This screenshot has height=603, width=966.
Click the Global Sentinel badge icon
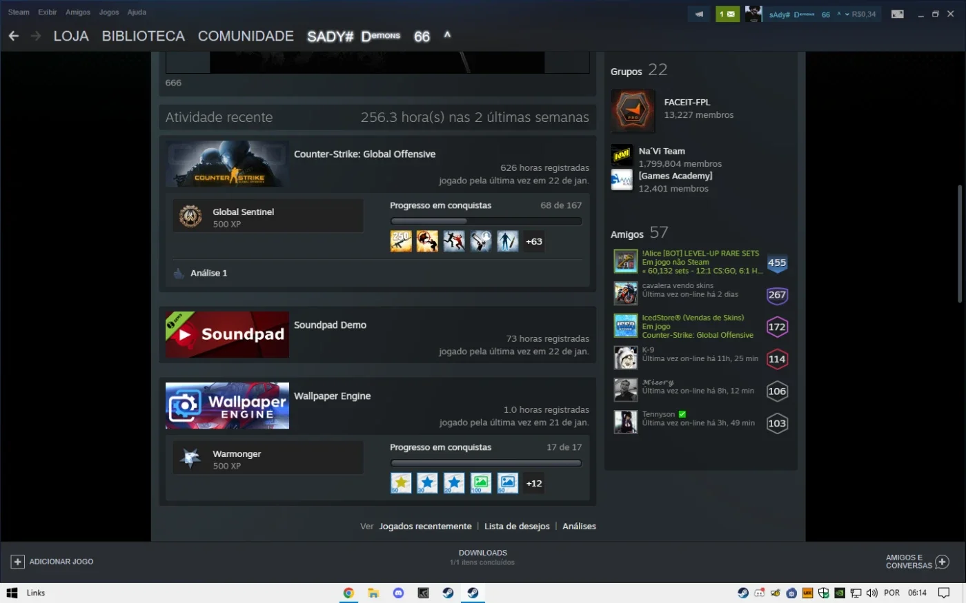tap(190, 216)
